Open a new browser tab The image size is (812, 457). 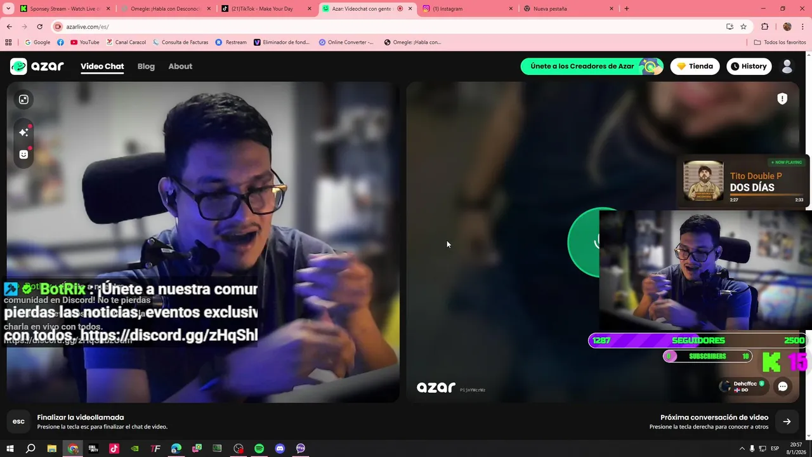627,9
